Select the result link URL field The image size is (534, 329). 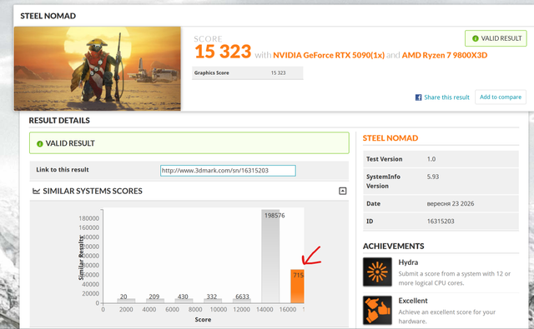[x=228, y=171]
